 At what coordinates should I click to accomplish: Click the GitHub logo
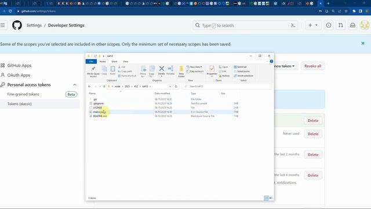click(17, 25)
